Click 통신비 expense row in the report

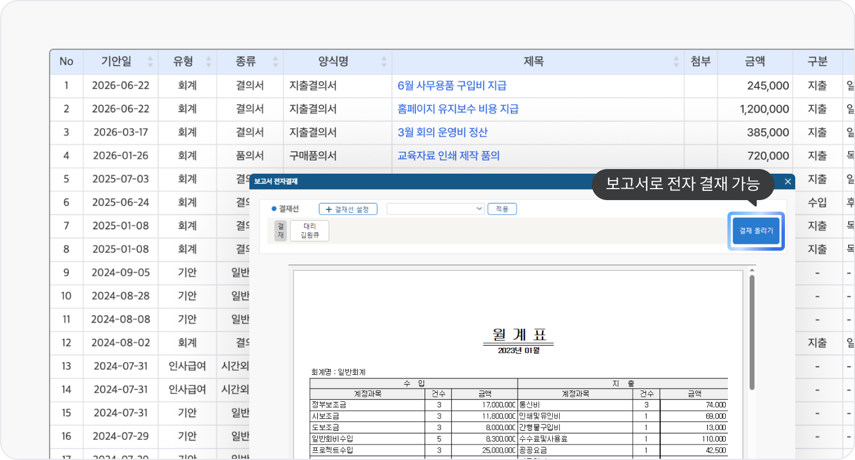click(x=623, y=404)
